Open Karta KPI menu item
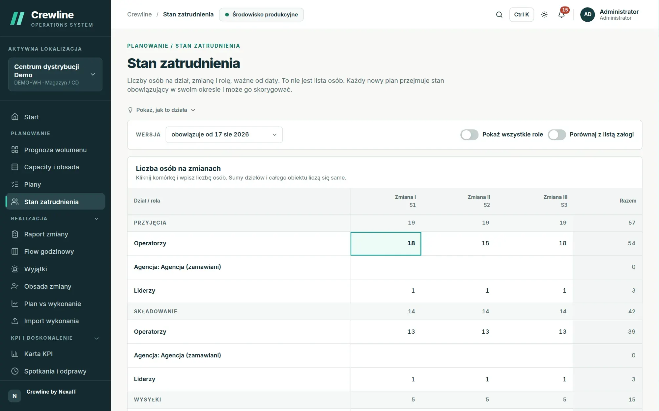659x411 pixels. (55, 354)
